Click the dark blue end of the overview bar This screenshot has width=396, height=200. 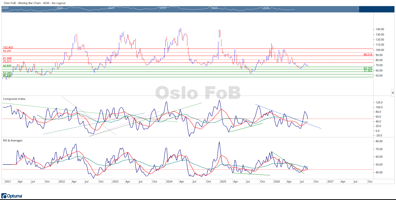[377, 9]
